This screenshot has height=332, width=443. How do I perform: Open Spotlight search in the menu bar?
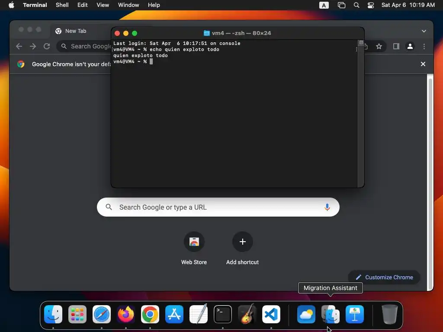(356, 5)
